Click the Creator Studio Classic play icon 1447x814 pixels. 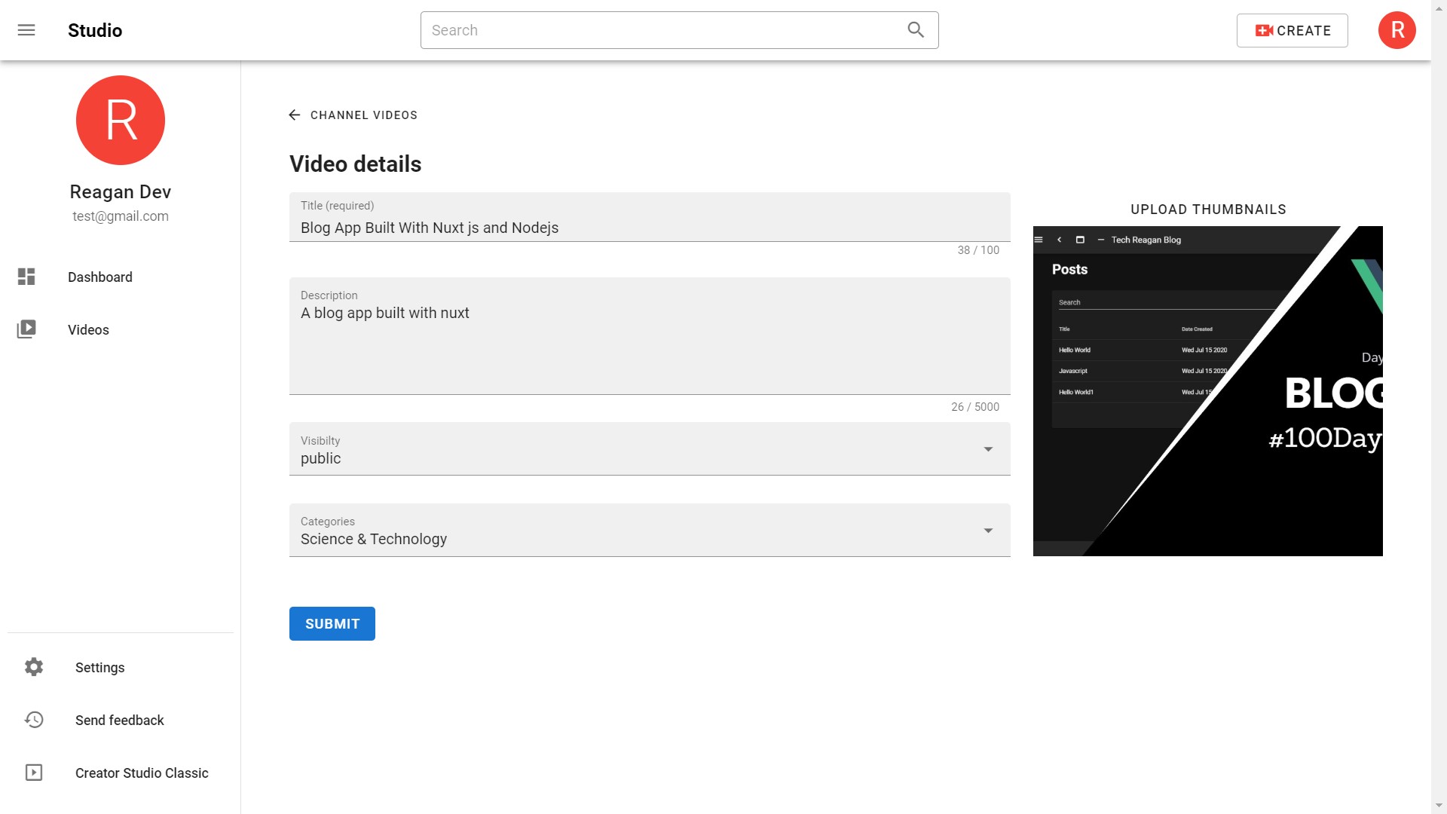pos(34,773)
